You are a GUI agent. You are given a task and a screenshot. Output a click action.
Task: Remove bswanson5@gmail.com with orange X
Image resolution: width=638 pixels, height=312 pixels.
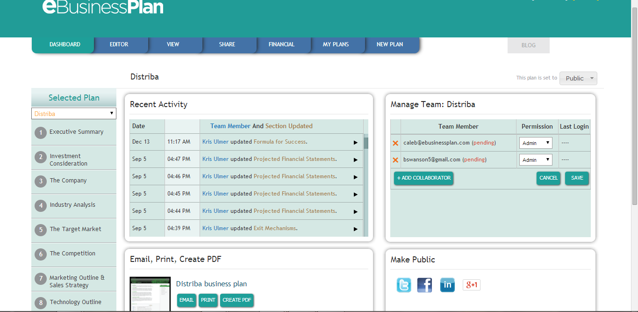pos(395,160)
